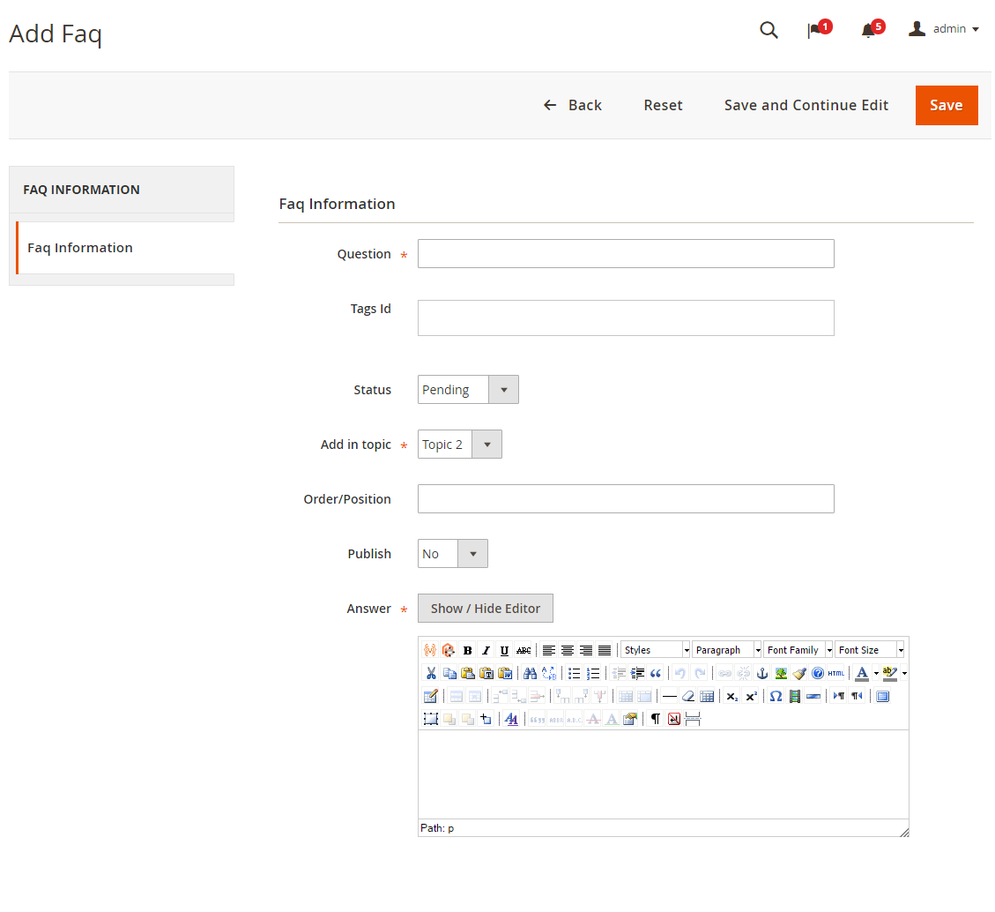Click Save and Continue Edit

(806, 105)
